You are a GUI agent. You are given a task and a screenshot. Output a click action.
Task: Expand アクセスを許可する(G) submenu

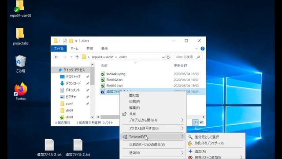pos(153,129)
